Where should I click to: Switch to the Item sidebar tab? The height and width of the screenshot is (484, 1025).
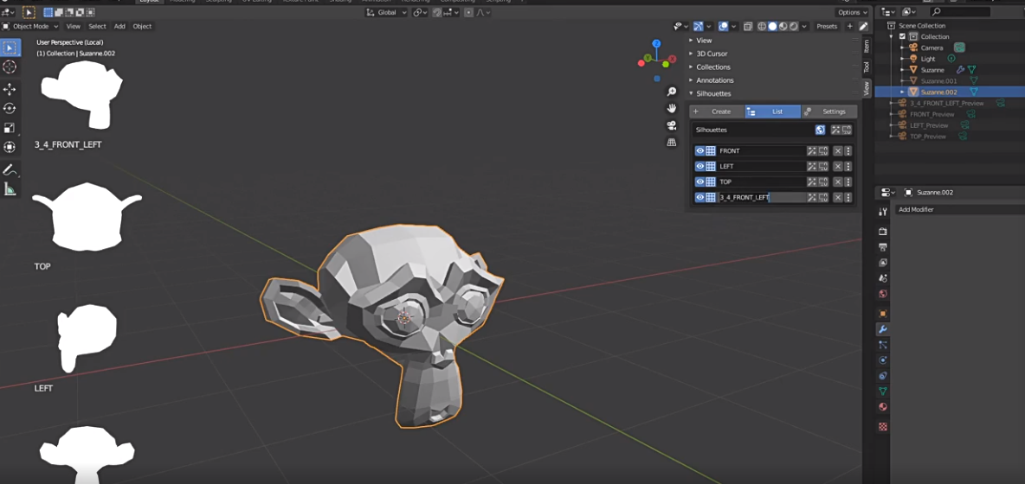(867, 46)
